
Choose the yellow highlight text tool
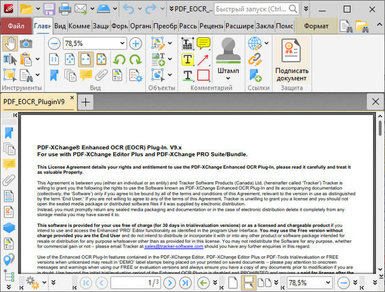click(x=188, y=60)
